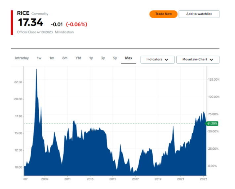235x189 pixels.
Task: Expand the Mountain-Chart type dropdown
Action: point(198,60)
